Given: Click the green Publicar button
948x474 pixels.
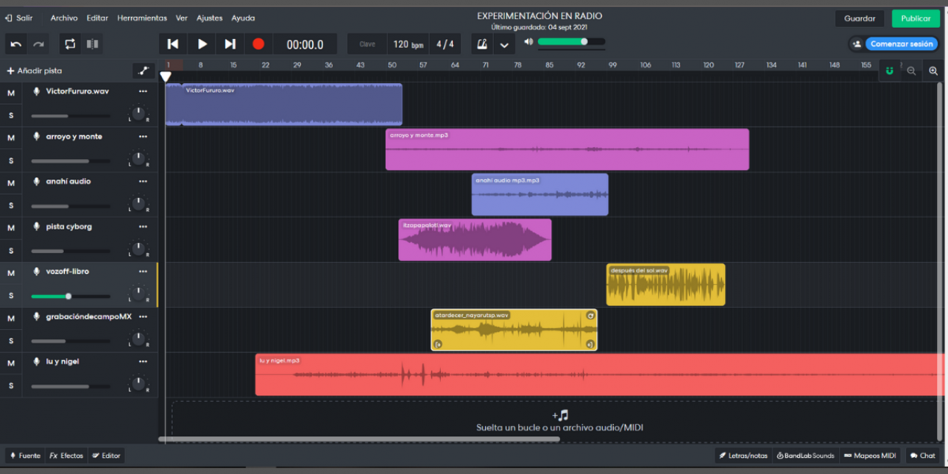Looking at the screenshot, I should [x=916, y=18].
